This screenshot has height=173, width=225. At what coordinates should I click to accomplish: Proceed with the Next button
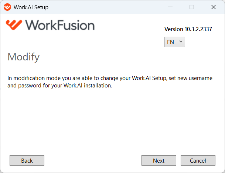click(159, 160)
